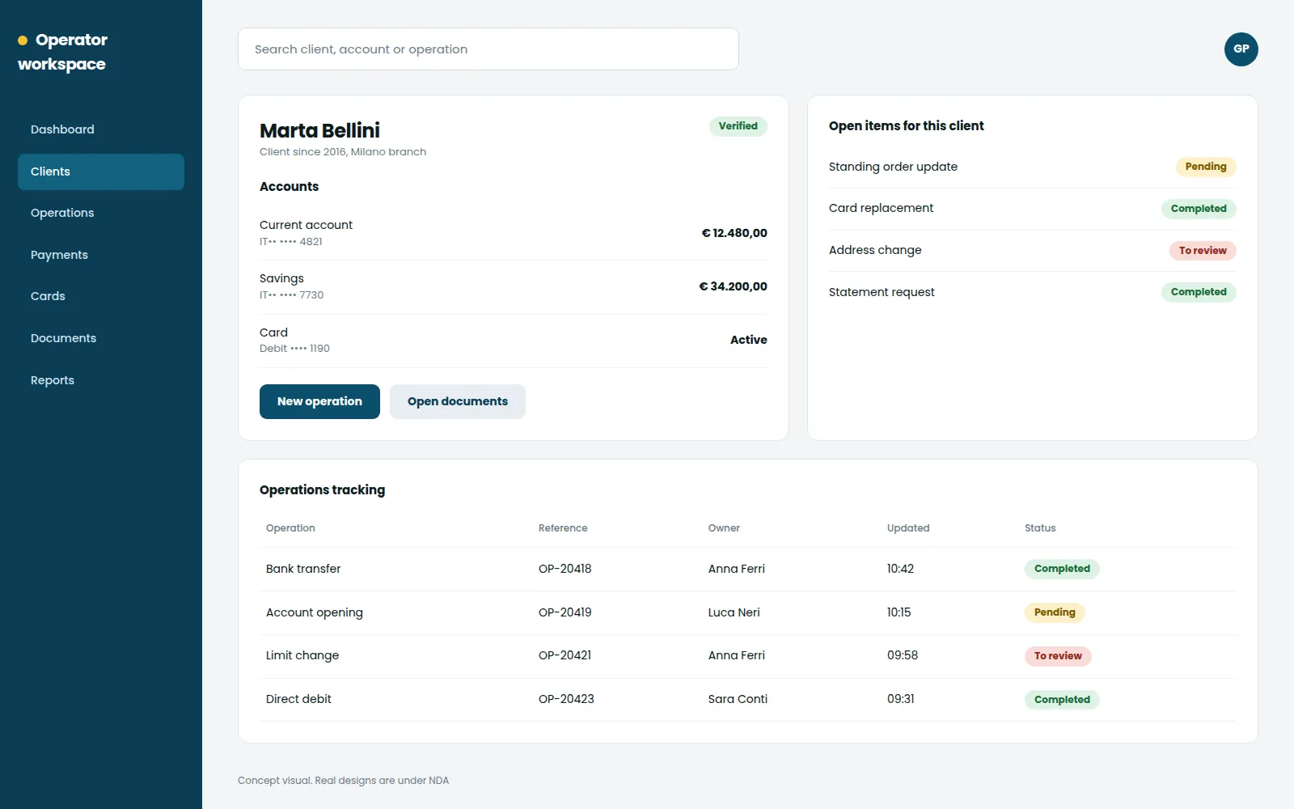Screen dimensions: 1294x809
Task: Click the Completed badge for Statement request
Action: [1199, 292]
